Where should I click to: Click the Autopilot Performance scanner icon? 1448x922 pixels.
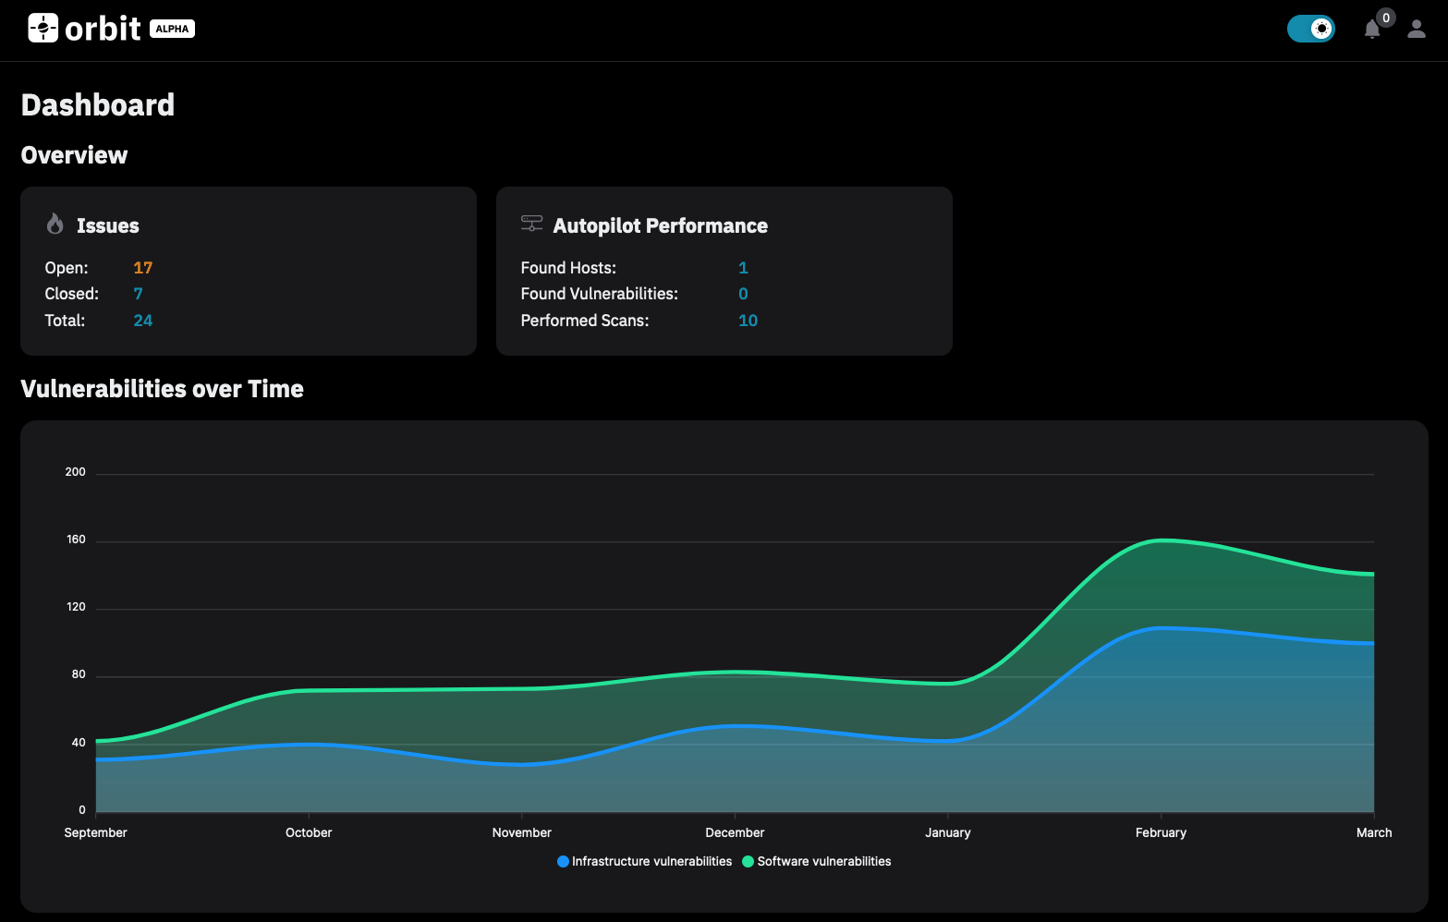531,224
